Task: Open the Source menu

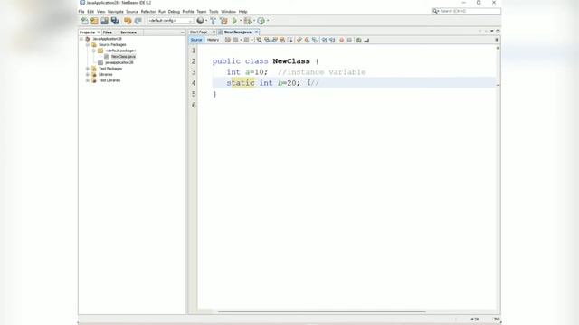Action: 132,12
